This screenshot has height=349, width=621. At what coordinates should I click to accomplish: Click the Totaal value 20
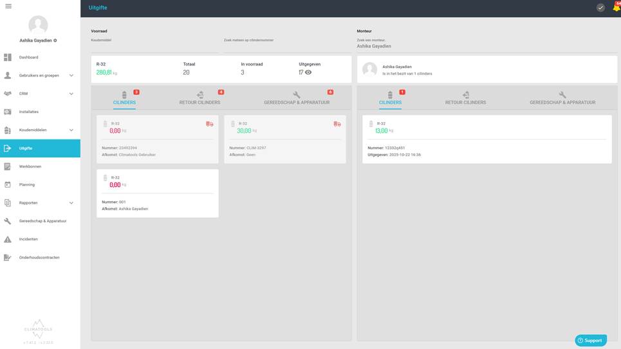(x=186, y=73)
